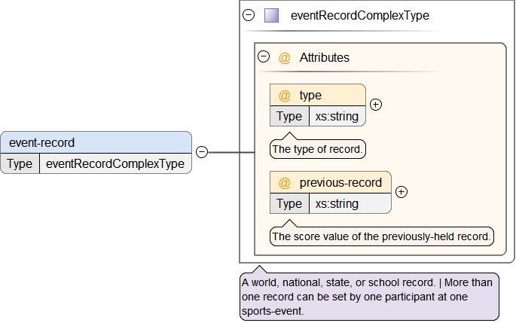Click xs:string under the type attribute
The image size is (516, 323).
point(337,116)
